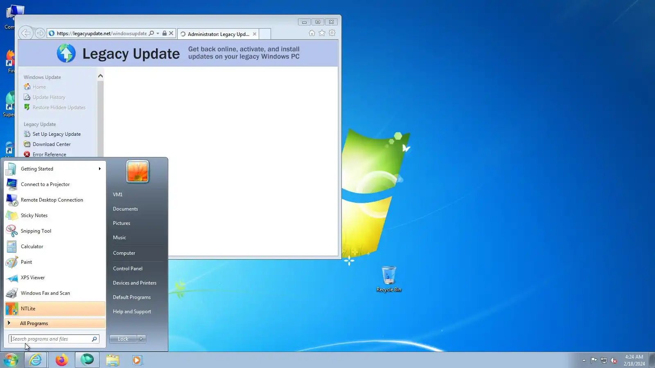
Task: Click the muted volume tray icon
Action: (x=614, y=360)
